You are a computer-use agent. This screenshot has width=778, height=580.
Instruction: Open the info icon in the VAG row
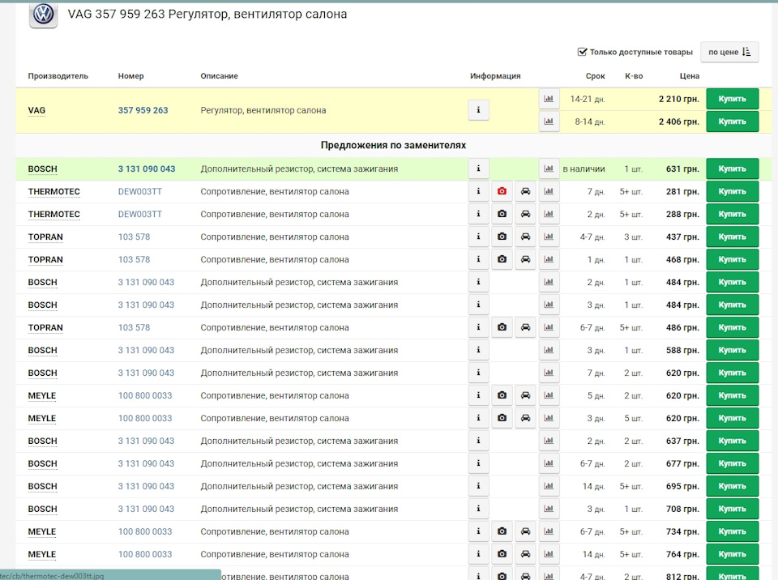pos(478,110)
